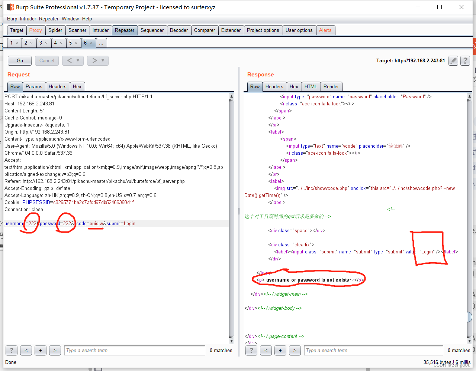Click the Go button to send request
The width and height of the screenshot is (476, 371).
pyautogui.click(x=20, y=60)
